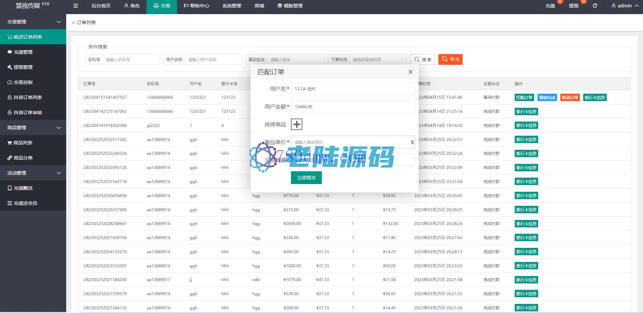
Task: Click the plus icon to select product
Action: point(296,124)
